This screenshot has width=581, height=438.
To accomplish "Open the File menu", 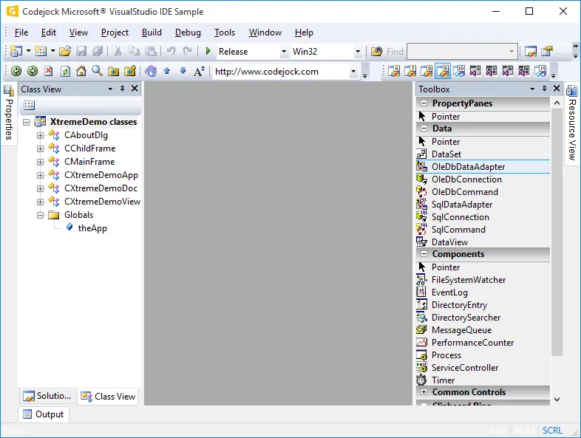I will pyautogui.click(x=21, y=32).
